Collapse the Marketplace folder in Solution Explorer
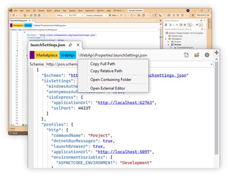This screenshot has width=228, height=176. click(166, 39)
